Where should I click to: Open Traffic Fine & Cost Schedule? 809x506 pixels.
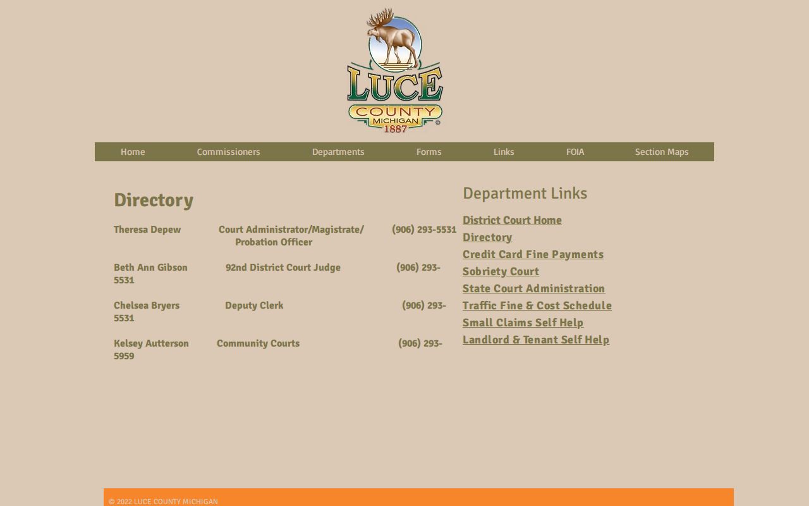click(x=537, y=305)
